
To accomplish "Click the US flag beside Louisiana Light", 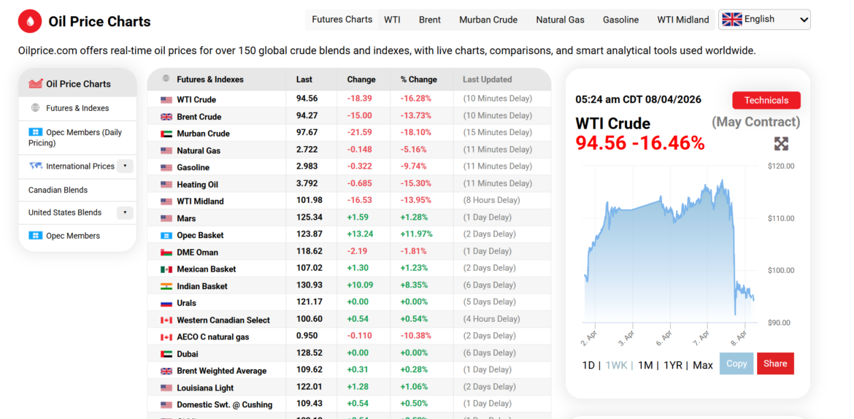I will pyautogui.click(x=166, y=388).
